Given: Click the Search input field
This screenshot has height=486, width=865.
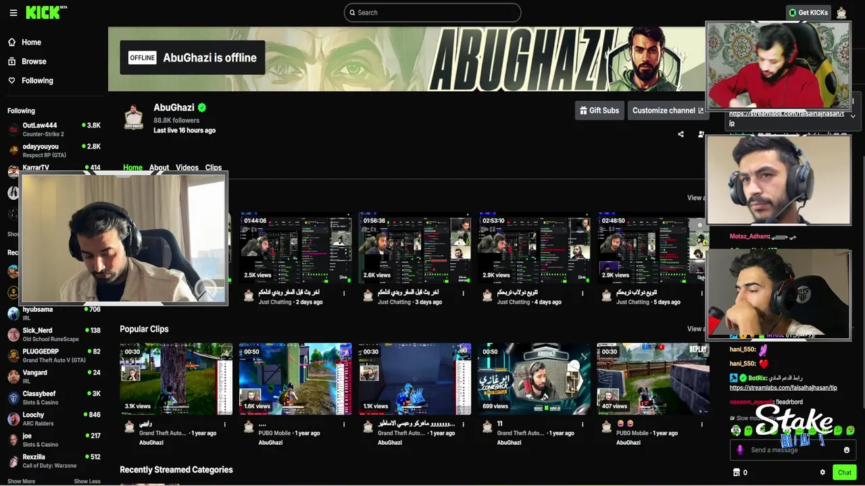Looking at the screenshot, I should (x=432, y=13).
